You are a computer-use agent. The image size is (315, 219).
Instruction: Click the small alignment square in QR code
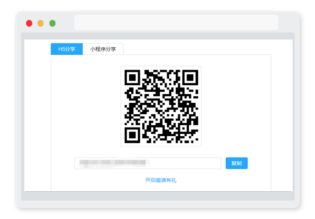pyautogui.click(x=184, y=129)
